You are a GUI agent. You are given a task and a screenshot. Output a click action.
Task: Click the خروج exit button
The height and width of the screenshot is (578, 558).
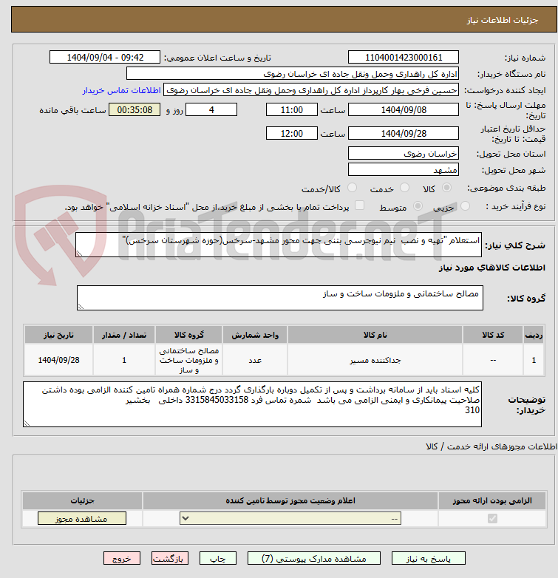(122, 559)
